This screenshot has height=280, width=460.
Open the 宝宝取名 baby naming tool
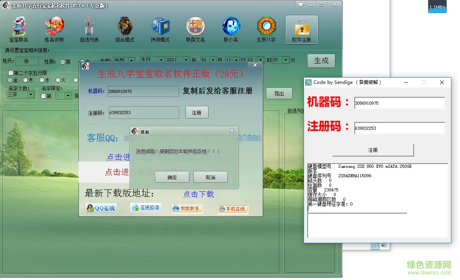(x=19, y=29)
